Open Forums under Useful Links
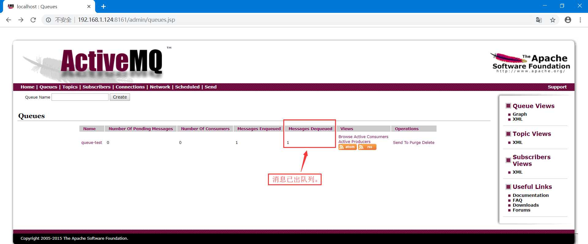Screen dimensions: 588x244 (521, 210)
